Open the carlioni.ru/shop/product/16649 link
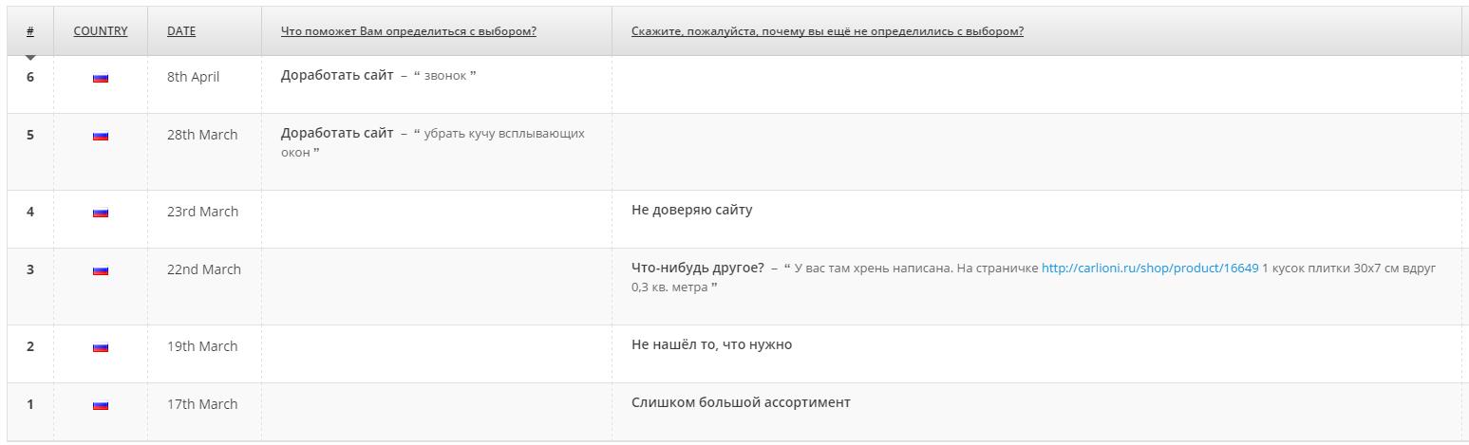1469x445 pixels. coord(1150,269)
